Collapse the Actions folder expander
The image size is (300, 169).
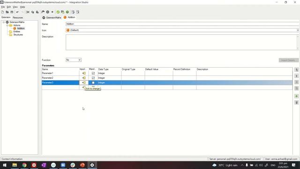click(7, 25)
